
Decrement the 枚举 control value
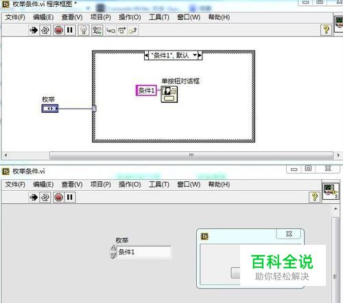113,255
